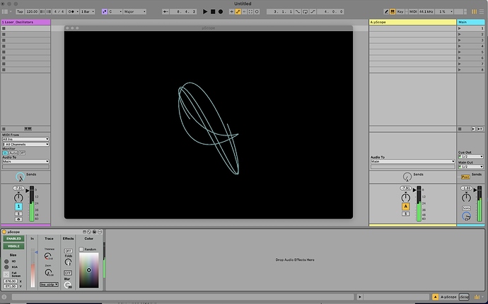Screen dimensions: 488x304
Task: Toggle the computer MIDI keyboard icon
Action: point(393,11)
